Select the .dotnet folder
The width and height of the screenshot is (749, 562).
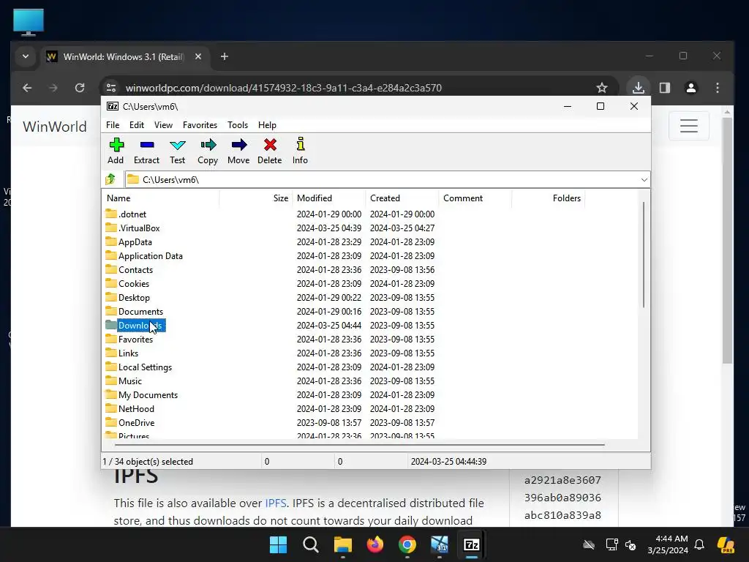126,214
